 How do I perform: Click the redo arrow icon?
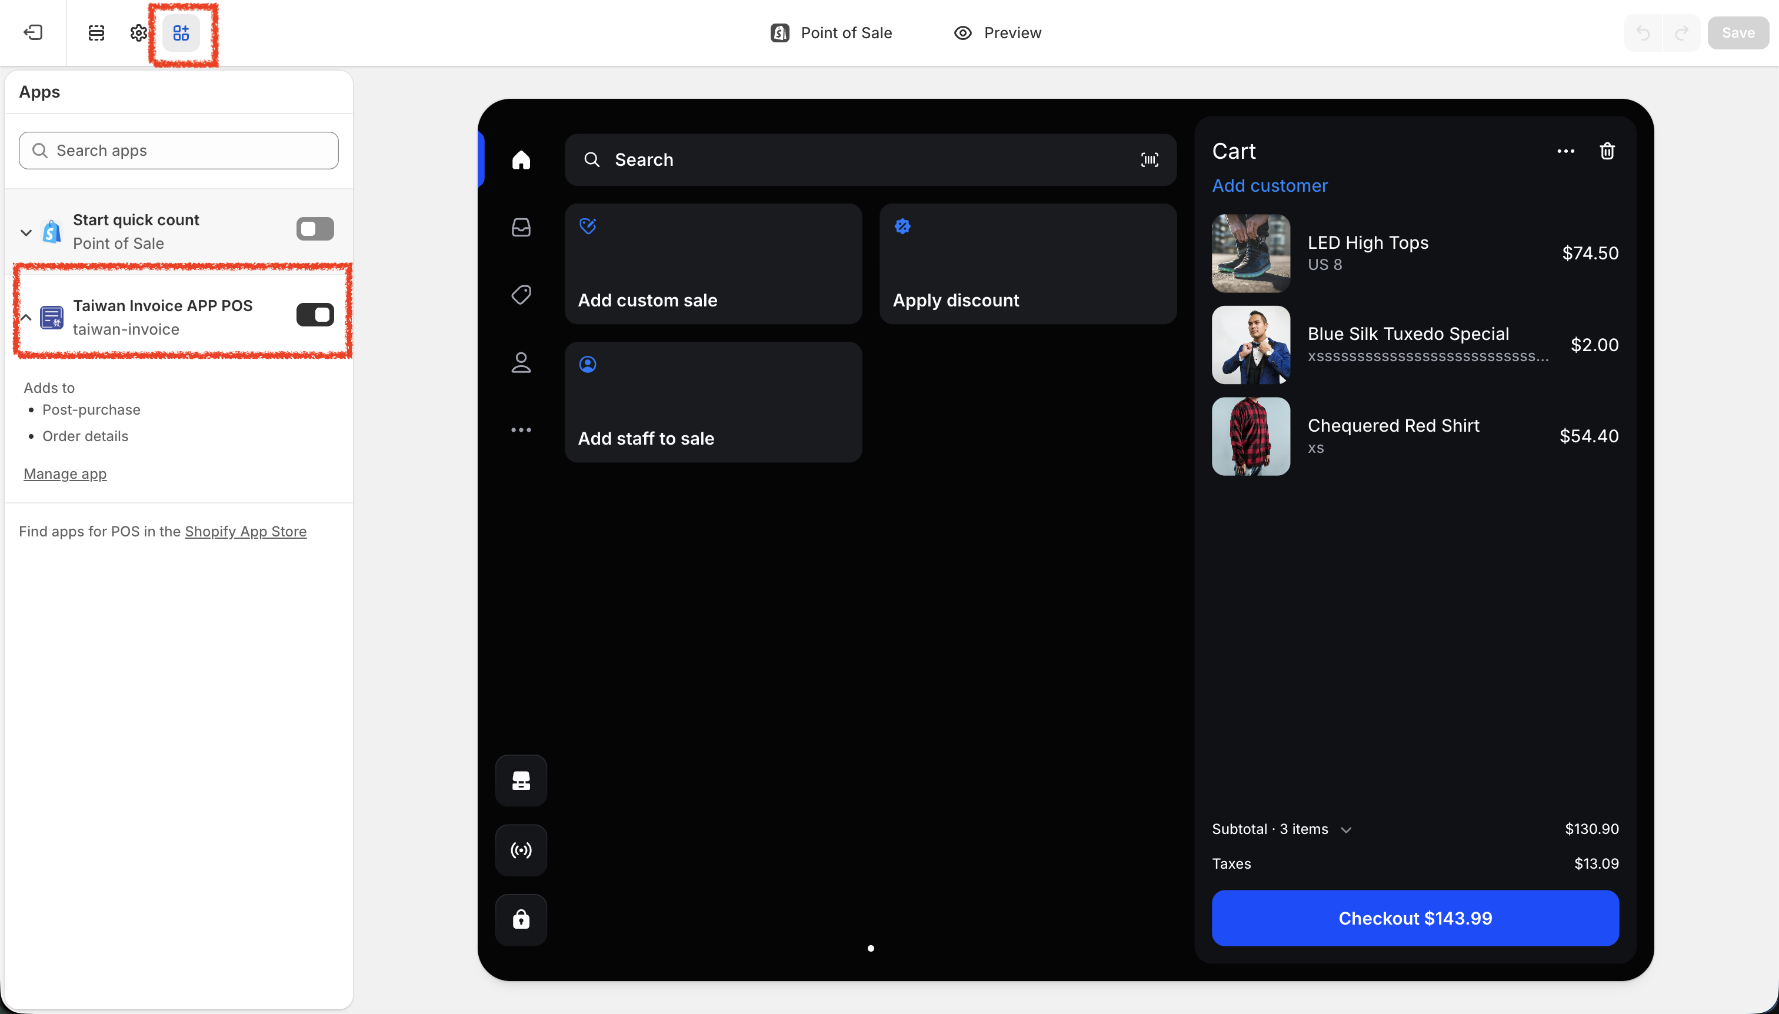(1681, 33)
